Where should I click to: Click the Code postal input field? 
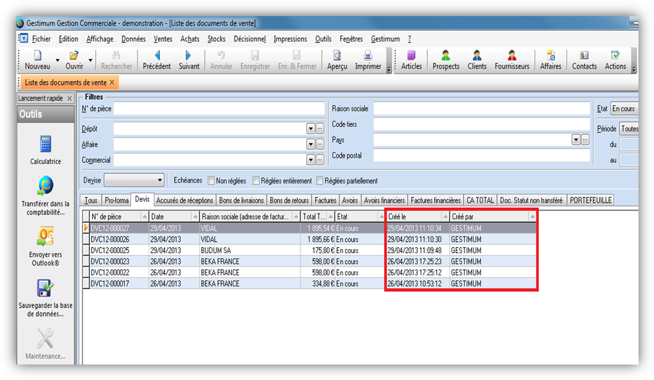(x=482, y=155)
